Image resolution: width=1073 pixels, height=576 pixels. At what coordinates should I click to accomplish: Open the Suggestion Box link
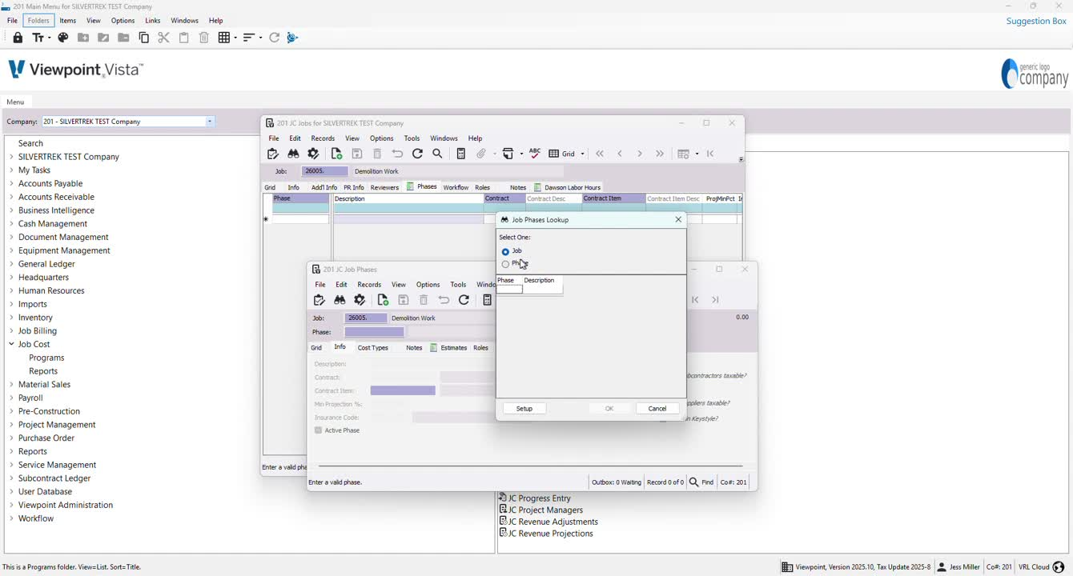(1036, 21)
